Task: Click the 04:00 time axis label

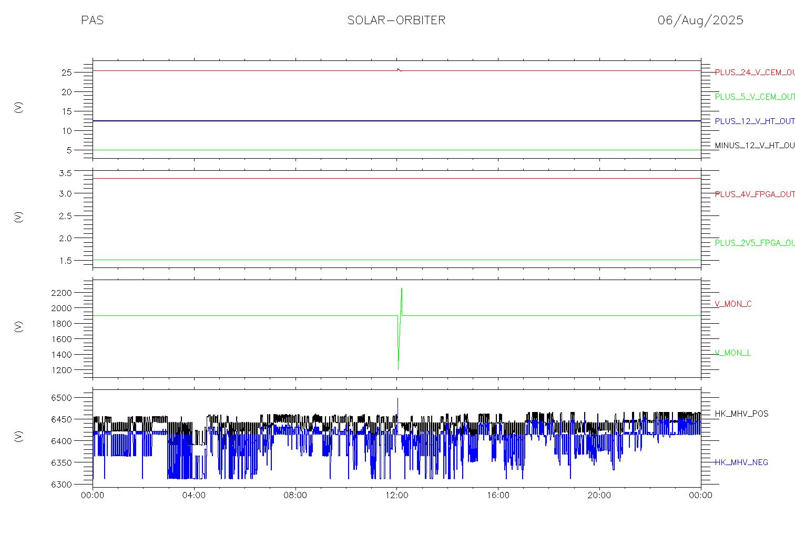Action: pos(194,495)
